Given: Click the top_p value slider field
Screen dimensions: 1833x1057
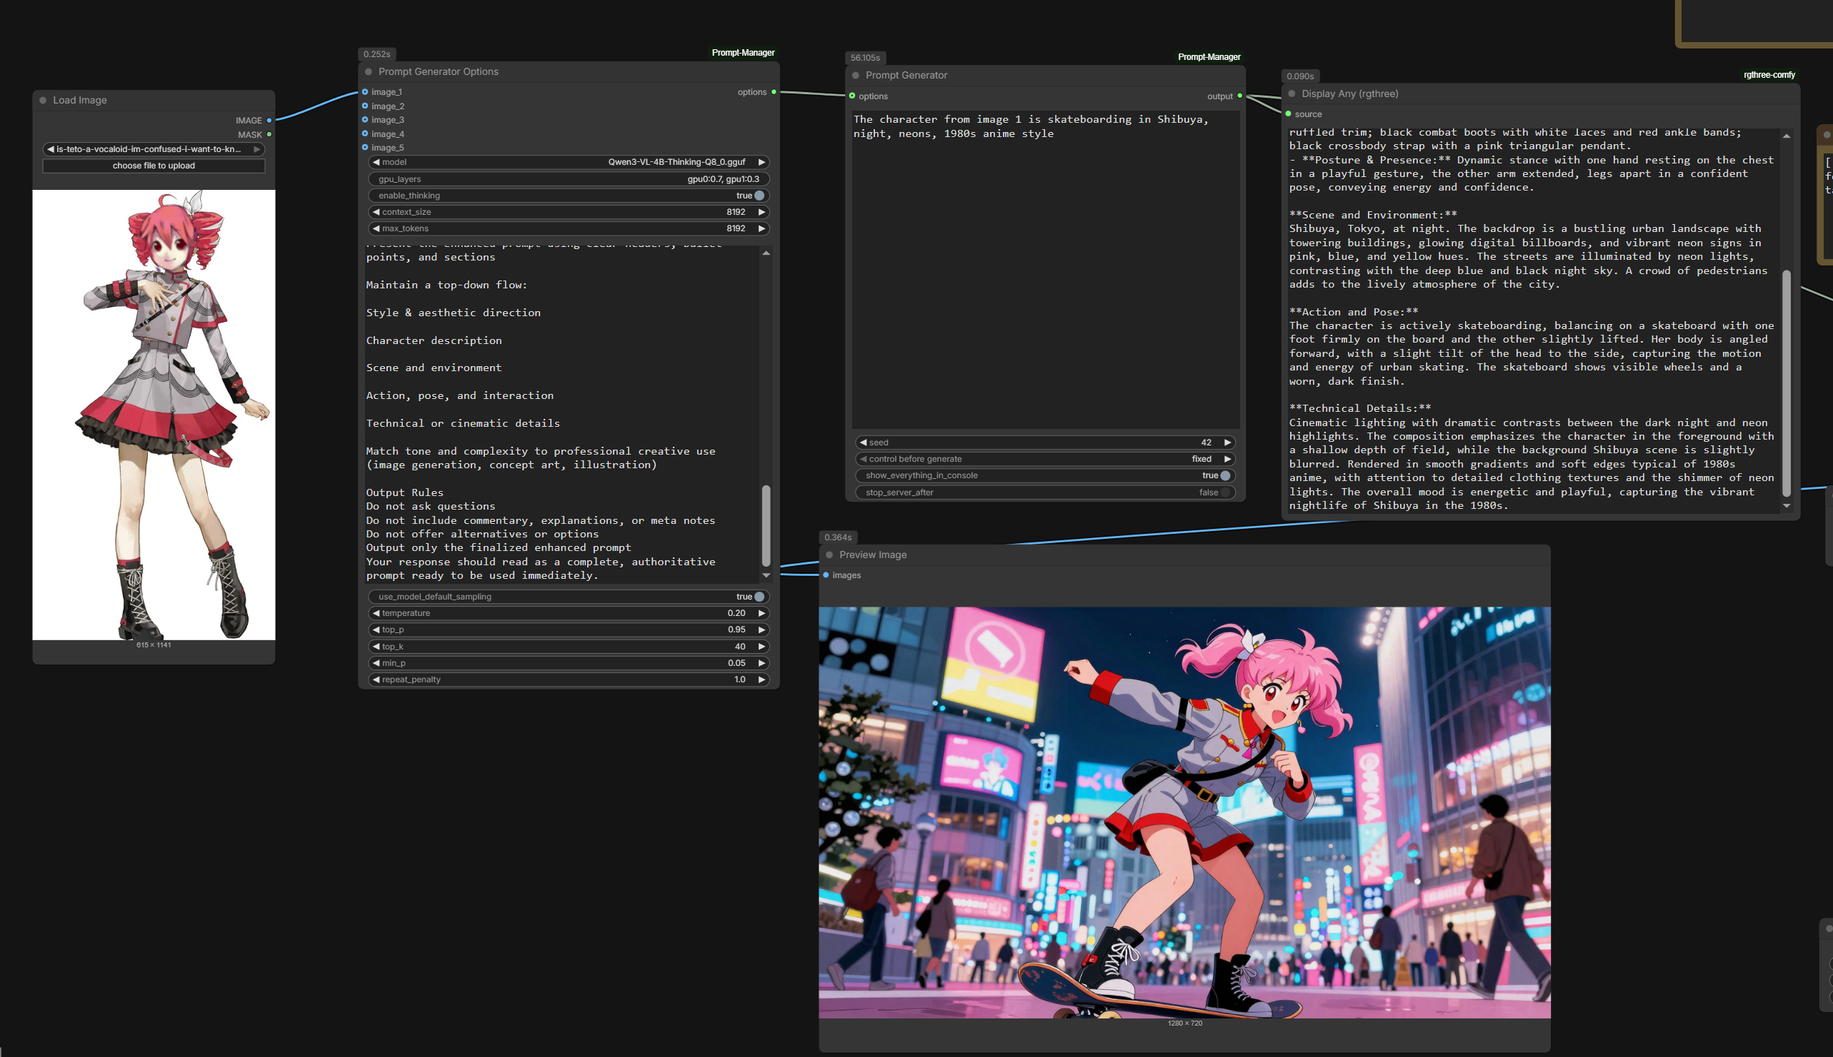Looking at the screenshot, I should 568,629.
